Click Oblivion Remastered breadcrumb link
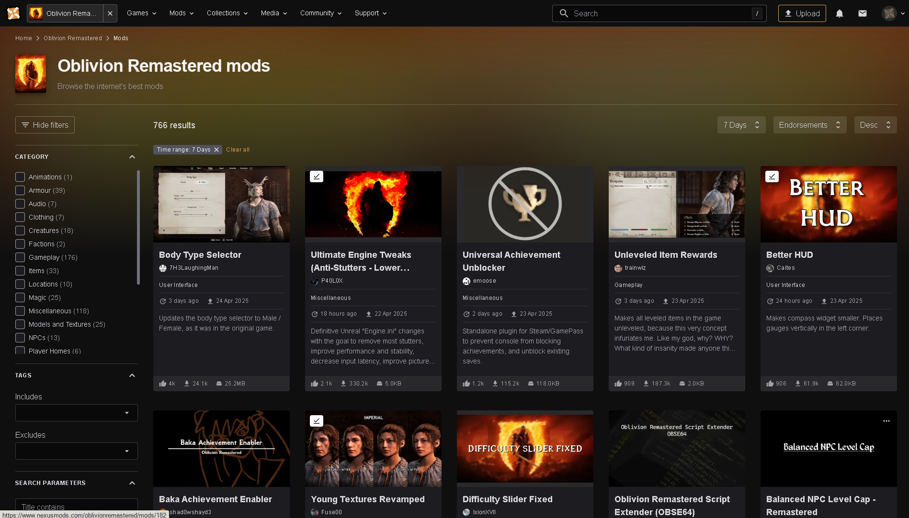The image size is (909, 518). coord(73,38)
